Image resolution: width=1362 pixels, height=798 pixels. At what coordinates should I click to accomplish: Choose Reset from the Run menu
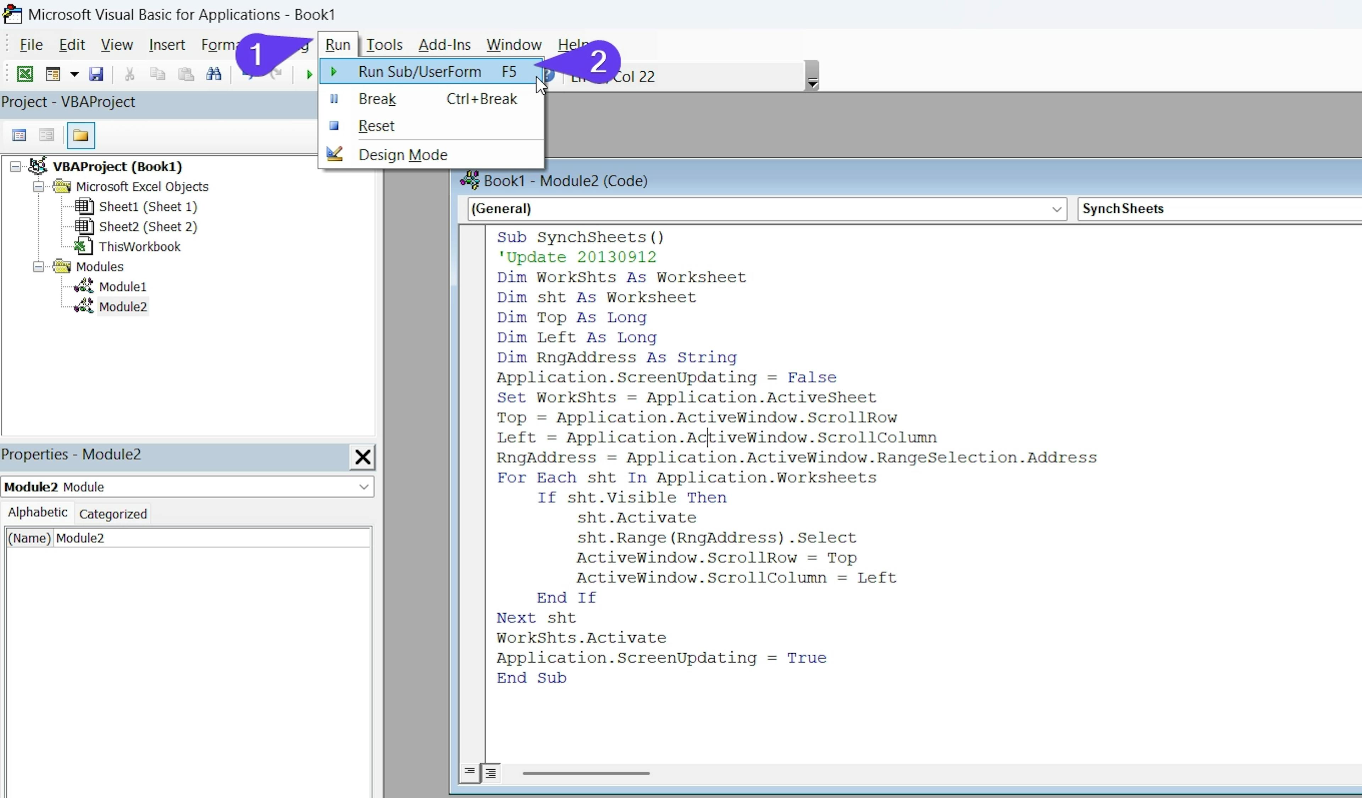click(x=431, y=126)
